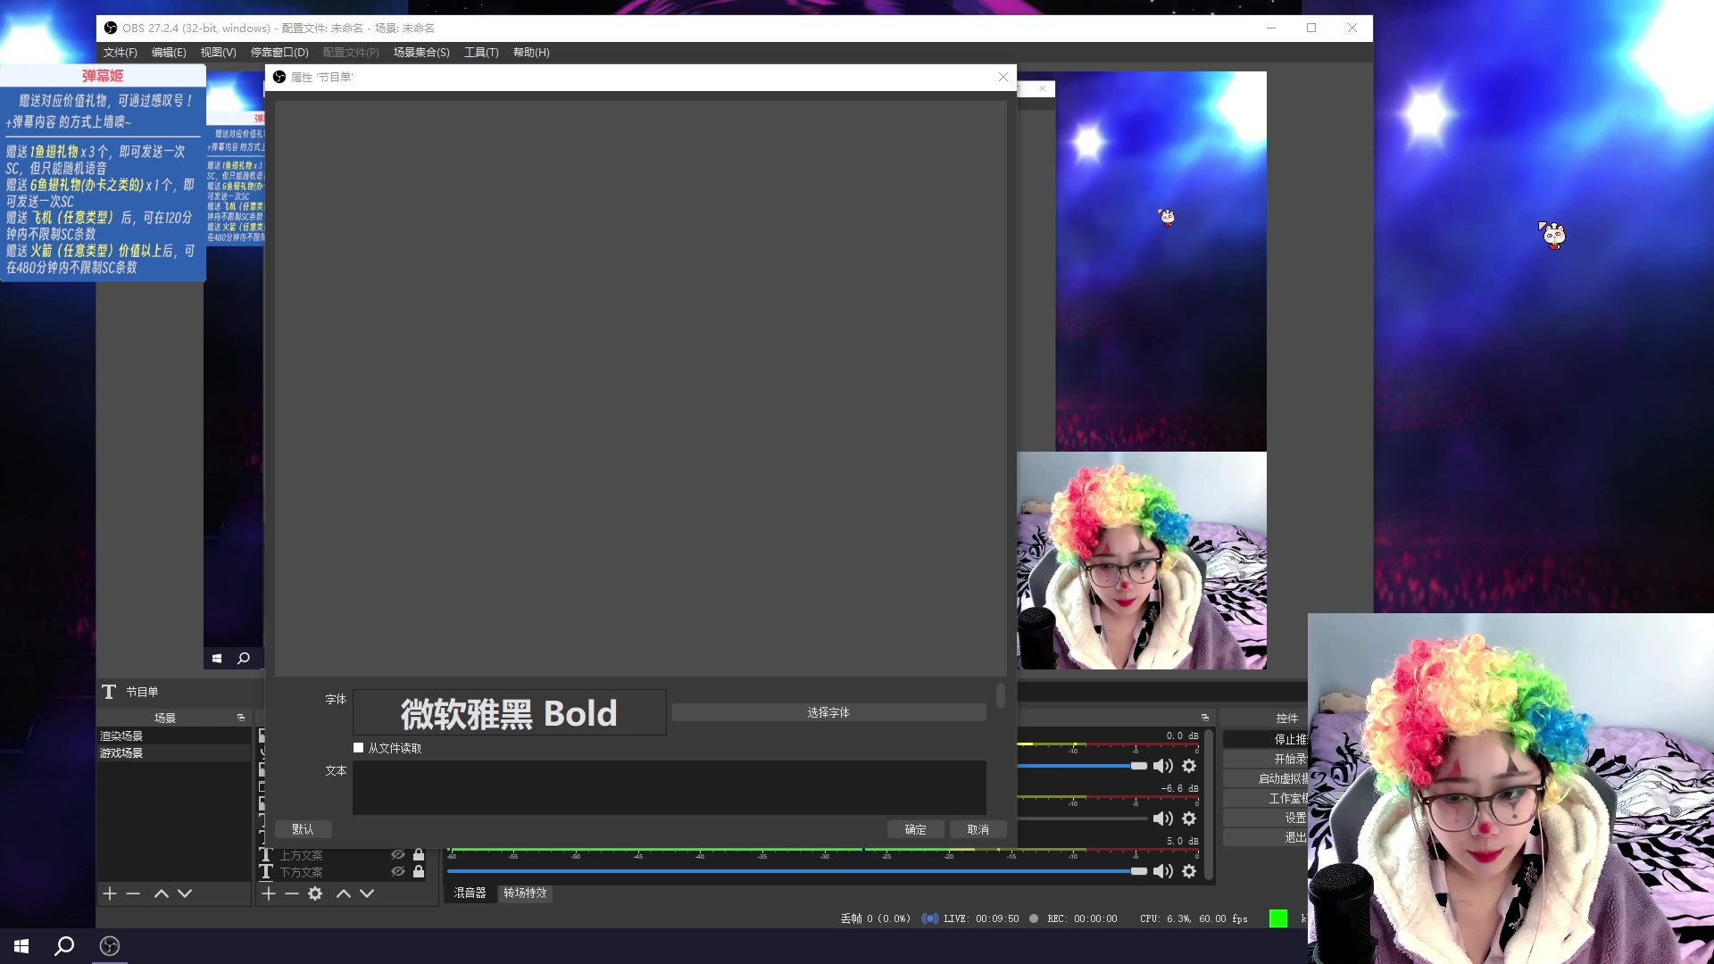Pop out the 场景 dock panel
Screen dimensions: 1714x964
point(241,718)
